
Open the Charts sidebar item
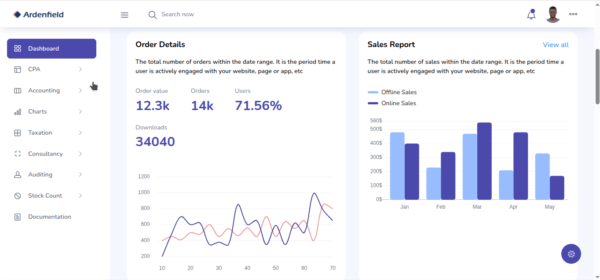tap(37, 112)
